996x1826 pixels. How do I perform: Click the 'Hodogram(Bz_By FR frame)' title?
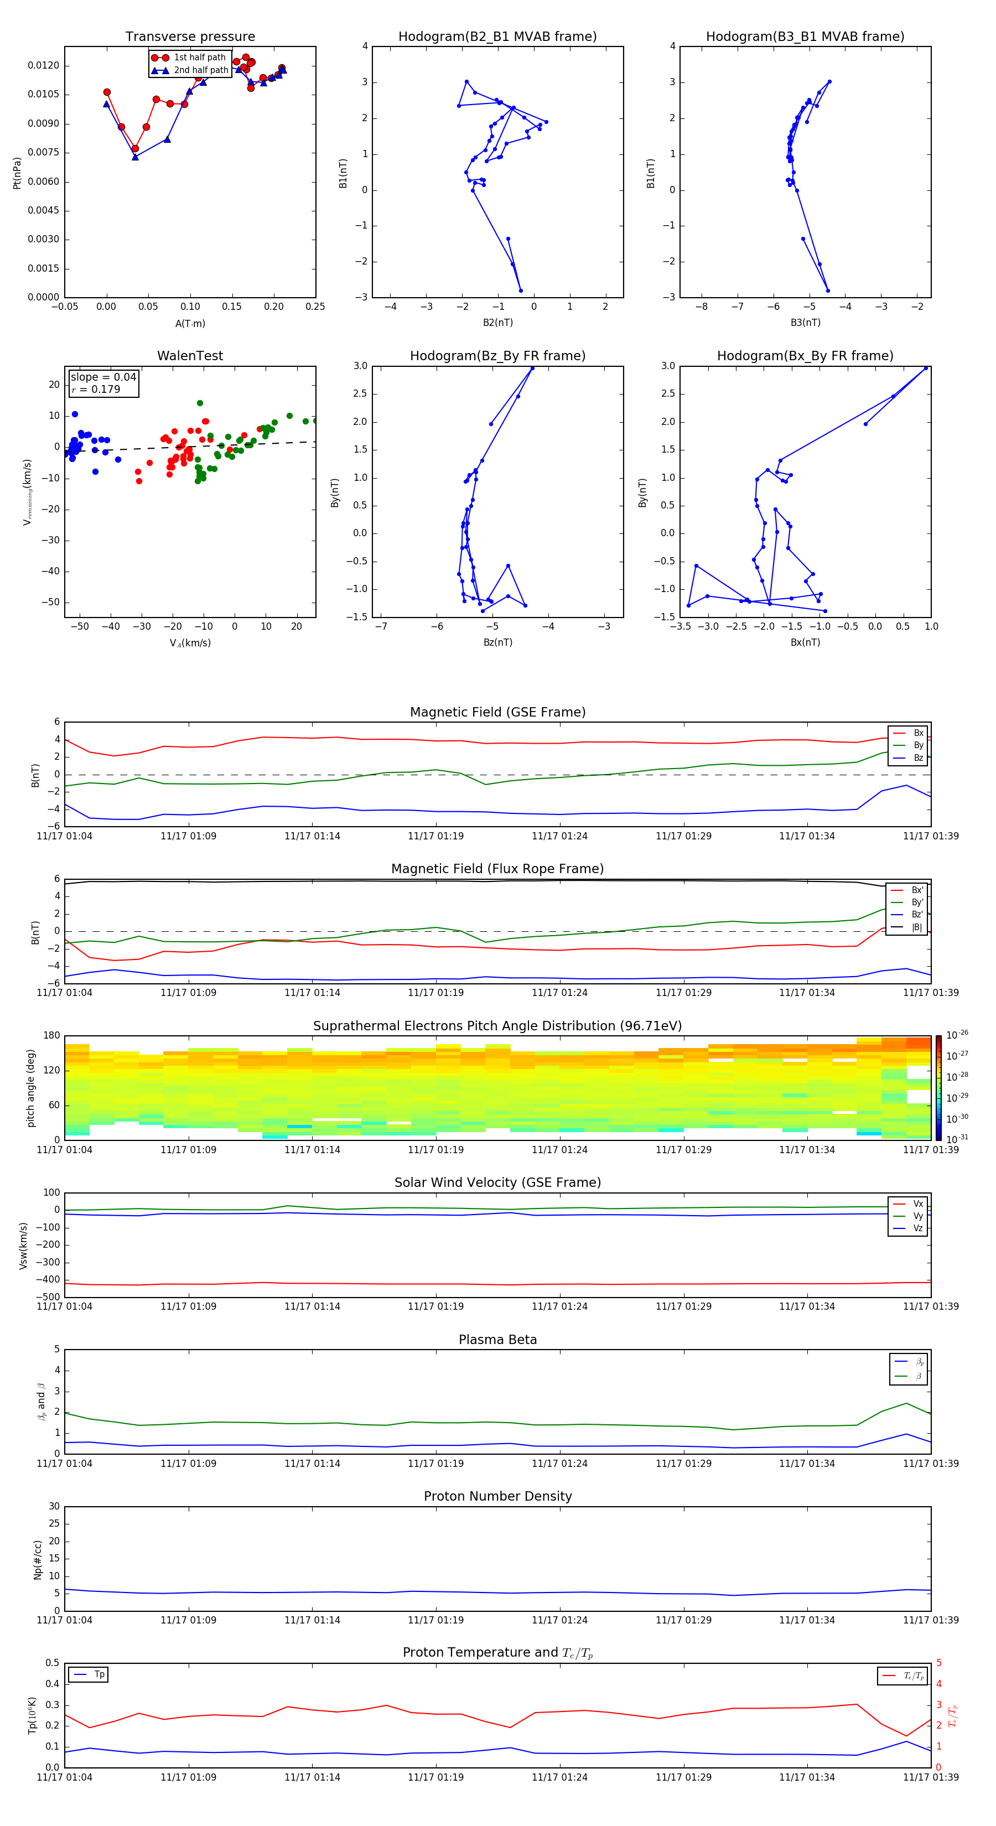(x=497, y=356)
